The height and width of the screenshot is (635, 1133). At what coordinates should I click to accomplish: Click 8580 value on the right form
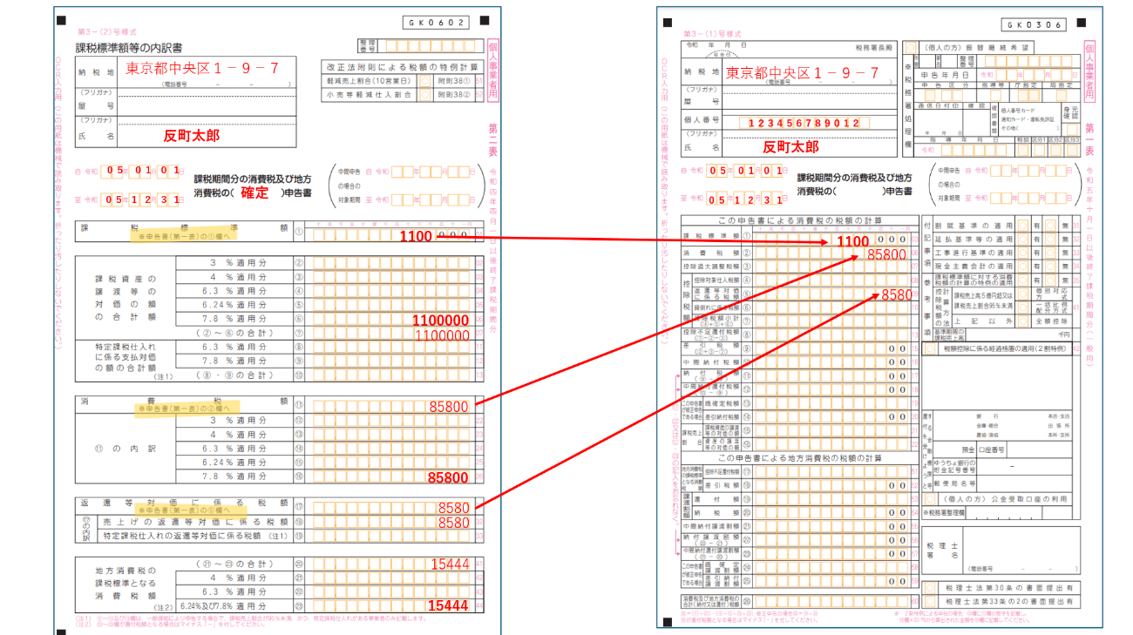(895, 294)
